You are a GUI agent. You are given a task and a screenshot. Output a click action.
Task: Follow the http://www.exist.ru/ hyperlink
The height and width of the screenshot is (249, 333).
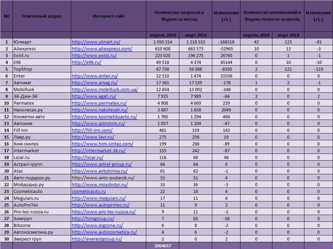tap(94, 56)
